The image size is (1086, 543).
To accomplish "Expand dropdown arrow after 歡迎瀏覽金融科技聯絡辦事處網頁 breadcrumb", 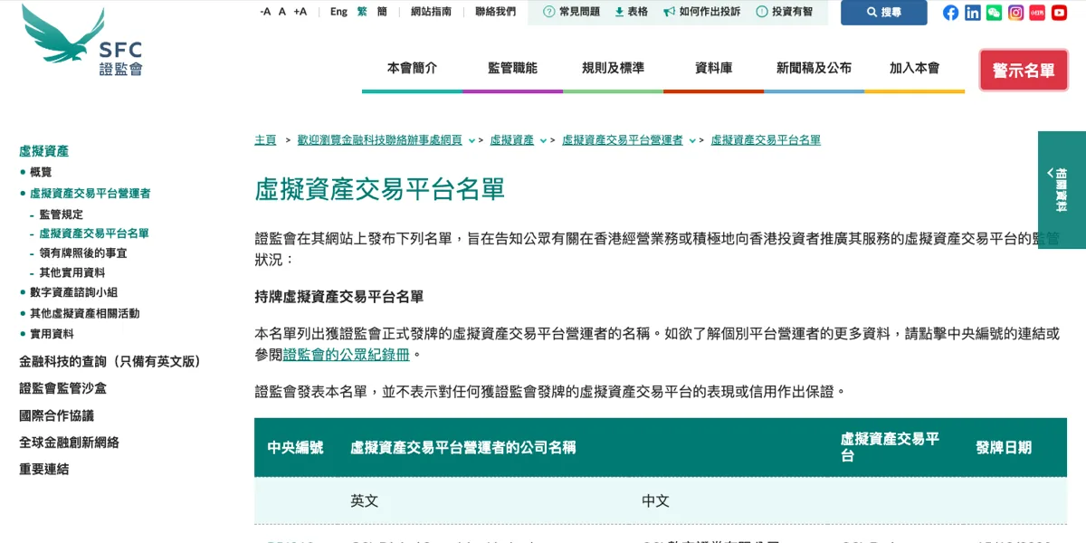I will [x=470, y=141].
